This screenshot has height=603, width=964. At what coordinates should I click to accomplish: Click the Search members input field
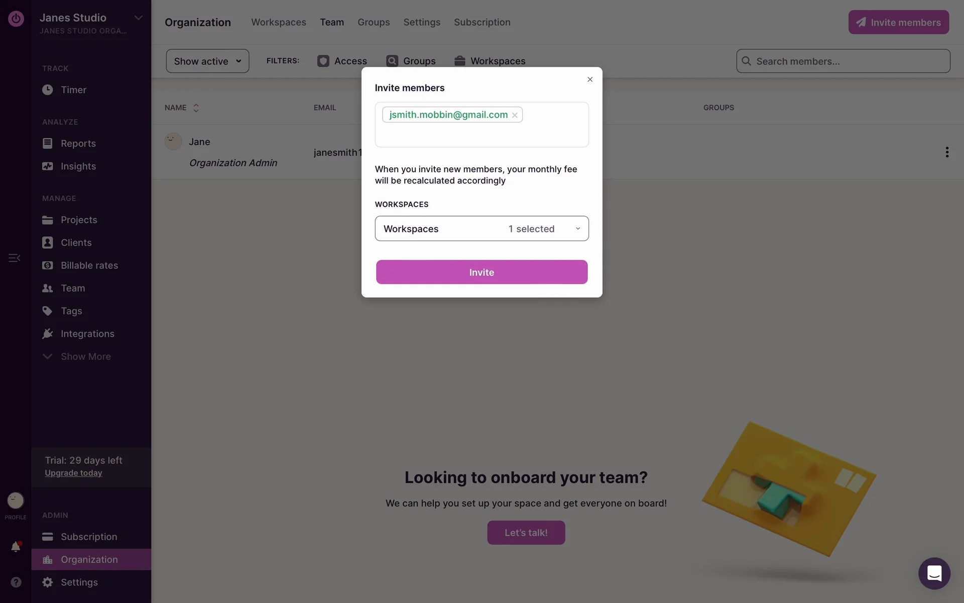tap(849, 61)
